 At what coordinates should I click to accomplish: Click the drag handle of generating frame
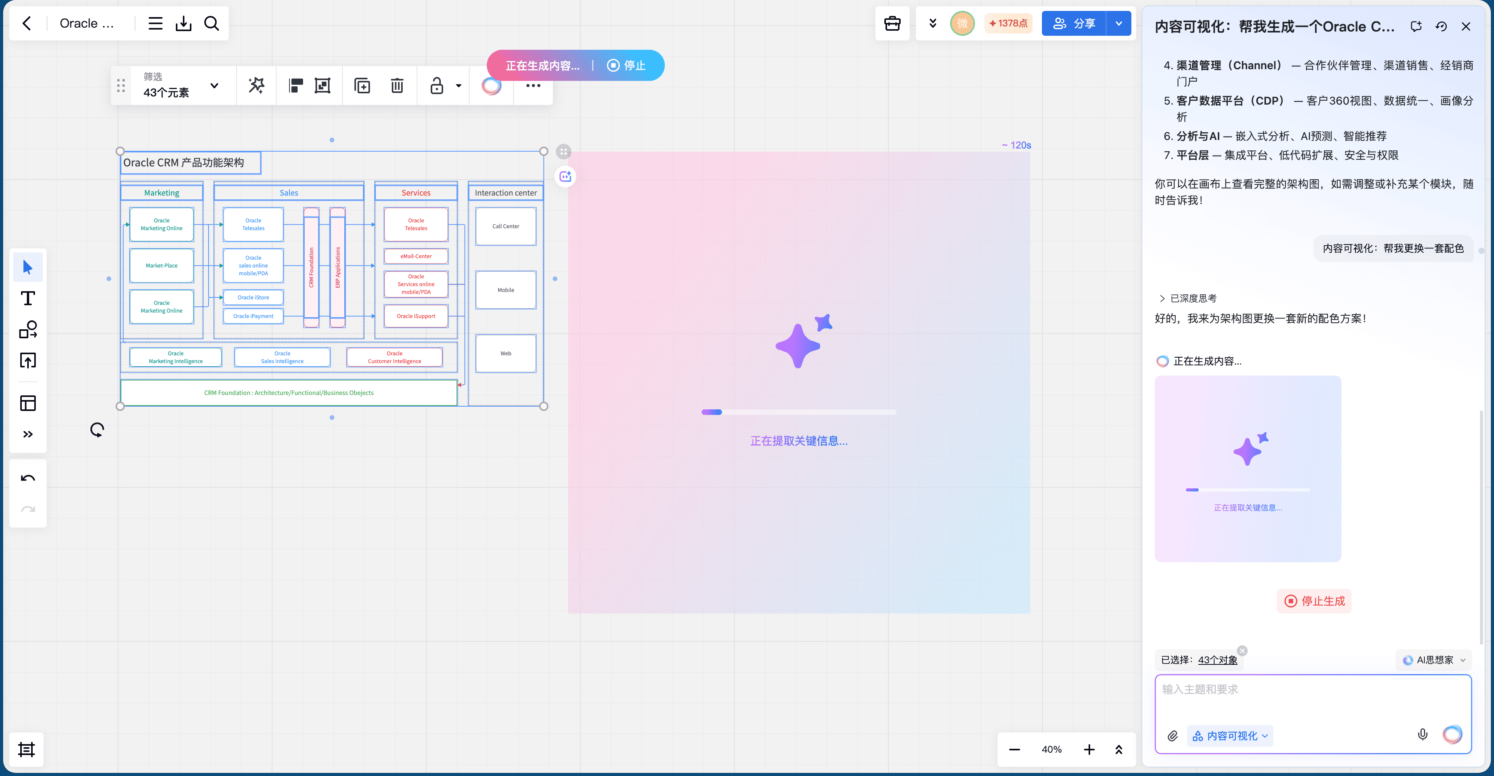point(563,152)
